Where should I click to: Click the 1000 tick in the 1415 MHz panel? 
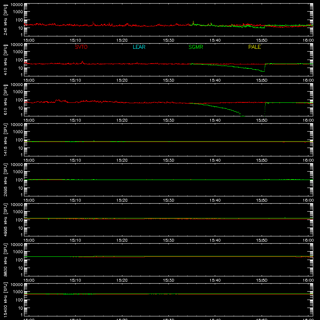coord(18,132)
